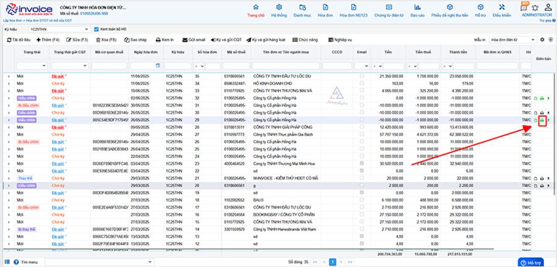557x267 pixels.
Task: Open the Điều khiển tools icon
Action: pos(501,7)
